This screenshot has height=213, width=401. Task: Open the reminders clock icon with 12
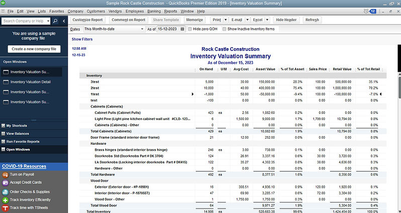370,11
